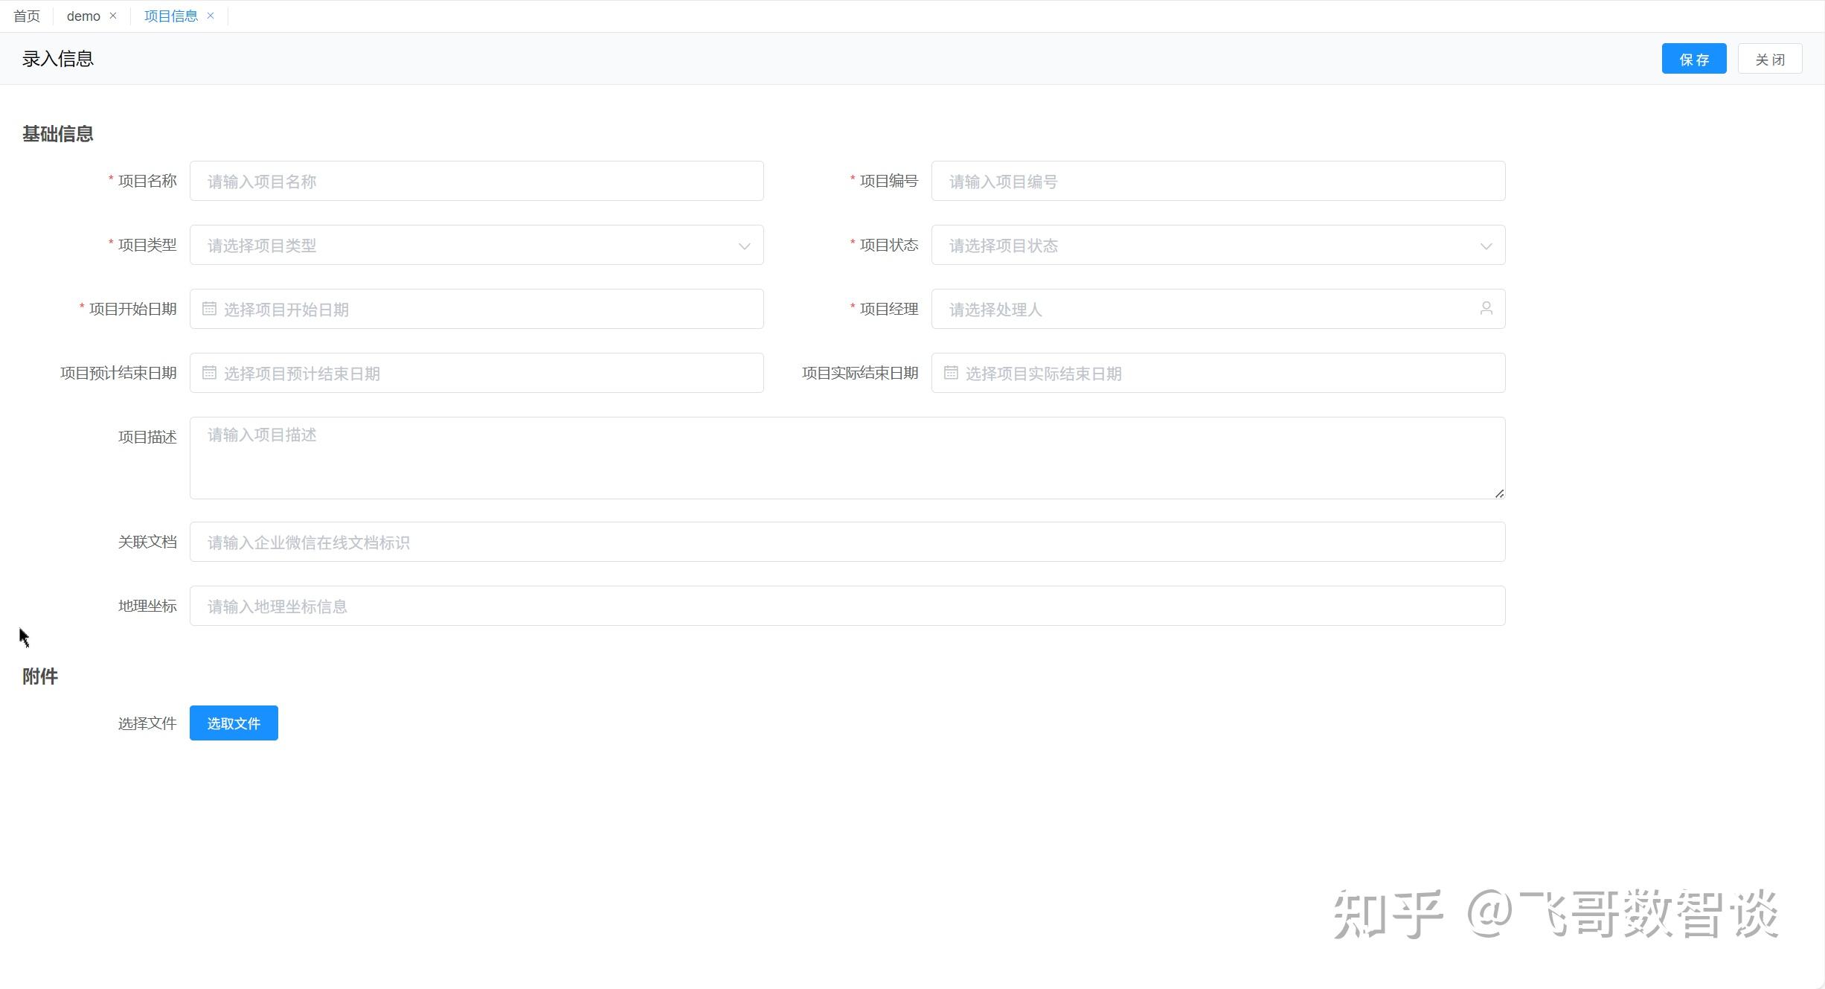Focus the 项目名称 input field
The width and height of the screenshot is (1825, 989).
476,181
